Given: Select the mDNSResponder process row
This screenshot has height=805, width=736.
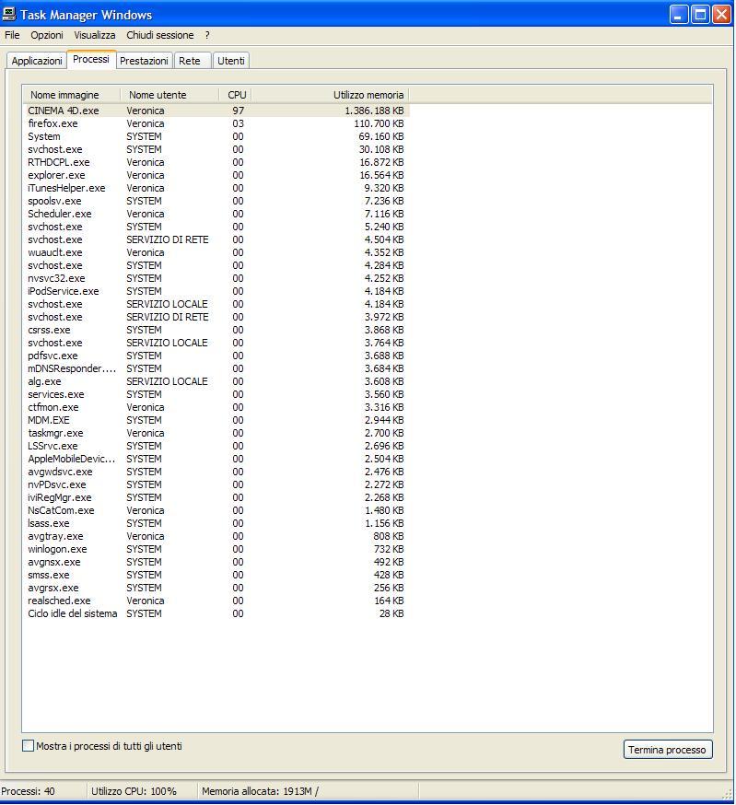Looking at the screenshot, I should coord(216,368).
